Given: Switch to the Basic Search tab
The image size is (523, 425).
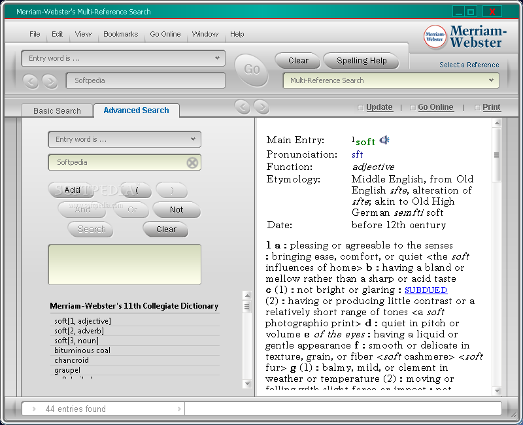Looking at the screenshot, I should (x=57, y=110).
